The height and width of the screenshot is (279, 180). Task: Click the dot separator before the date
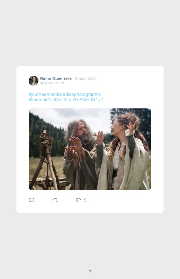tap(73, 79)
